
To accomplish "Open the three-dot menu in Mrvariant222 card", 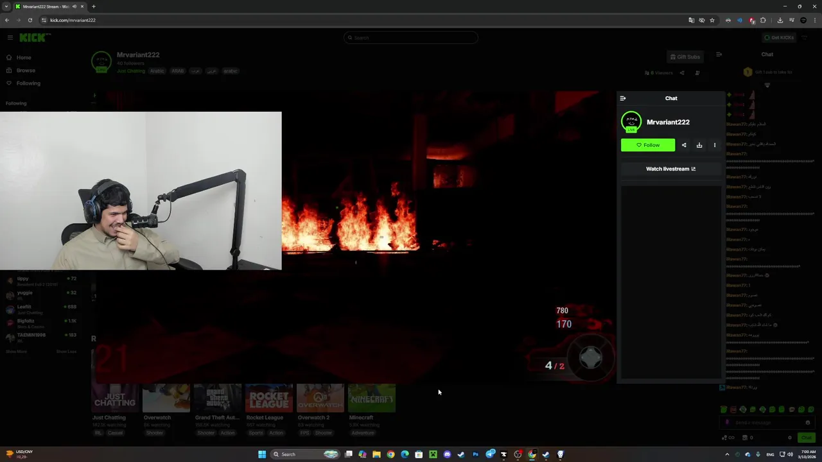I will pos(715,145).
